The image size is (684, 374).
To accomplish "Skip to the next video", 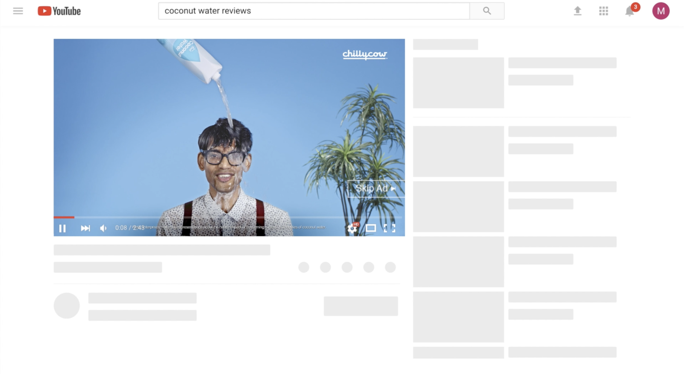I will click(85, 228).
